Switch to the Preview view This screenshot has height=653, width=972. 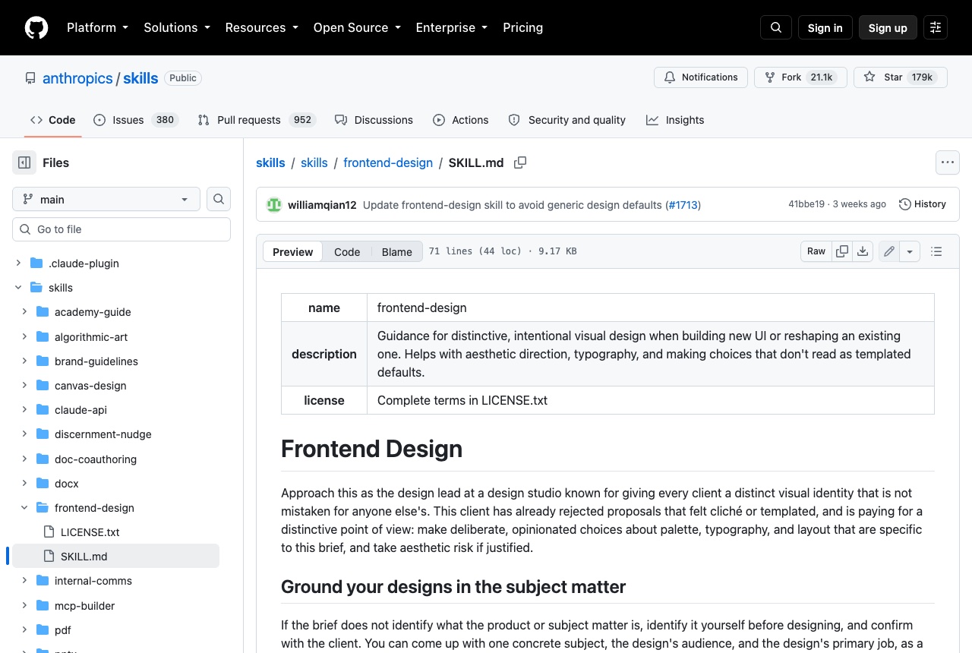point(293,252)
